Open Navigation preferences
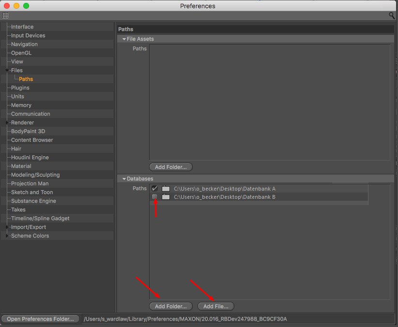Viewport: 398px width, 327px height. pos(24,44)
